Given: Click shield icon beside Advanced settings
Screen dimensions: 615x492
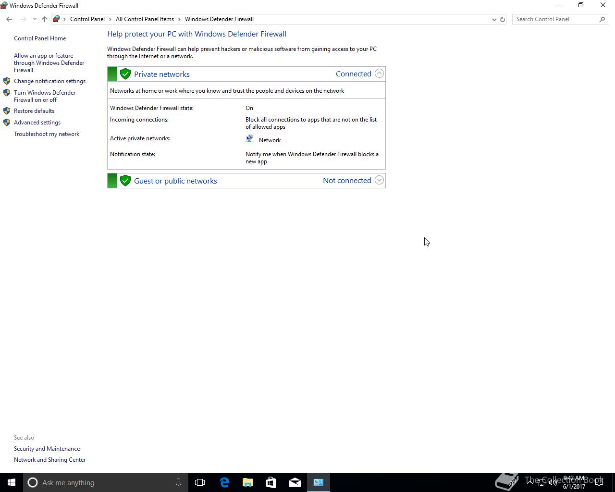Looking at the screenshot, I should pos(7,123).
